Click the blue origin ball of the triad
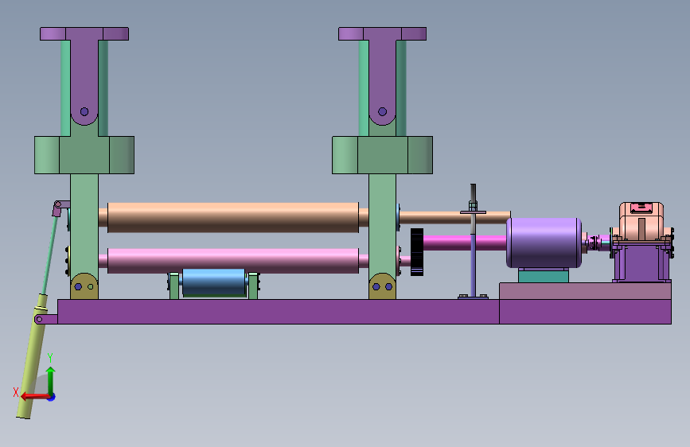 (51, 397)
